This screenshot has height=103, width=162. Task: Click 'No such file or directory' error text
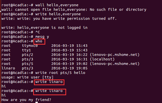click(x=118, y=10)
